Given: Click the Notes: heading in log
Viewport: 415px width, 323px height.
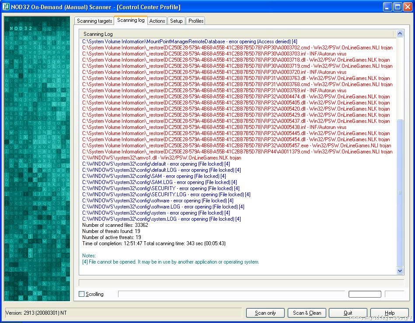Looking at the screenshot, I should (89, 256).
